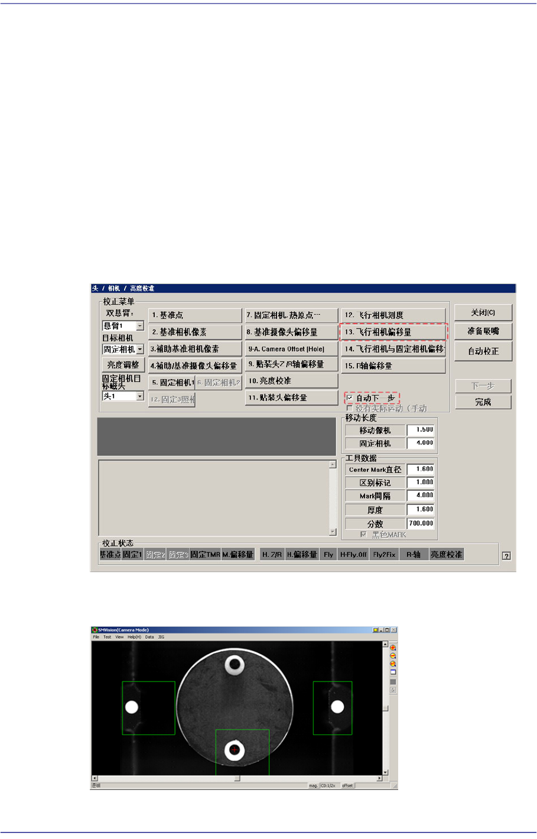Click the 准备吸嘴 button

point(483,331)
